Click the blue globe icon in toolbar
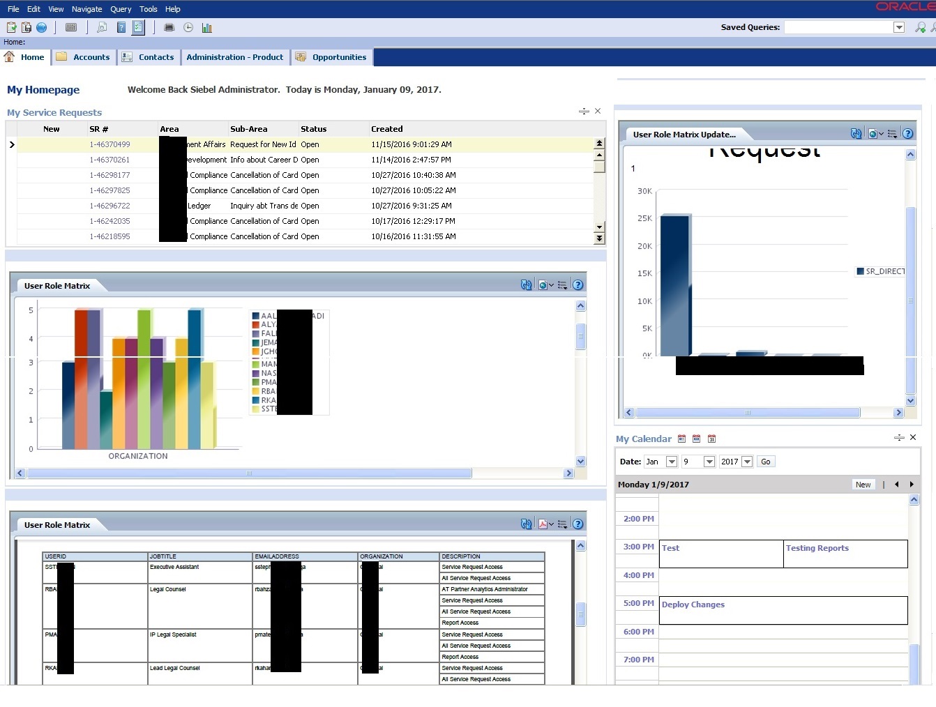 click(x=42, y=27)
